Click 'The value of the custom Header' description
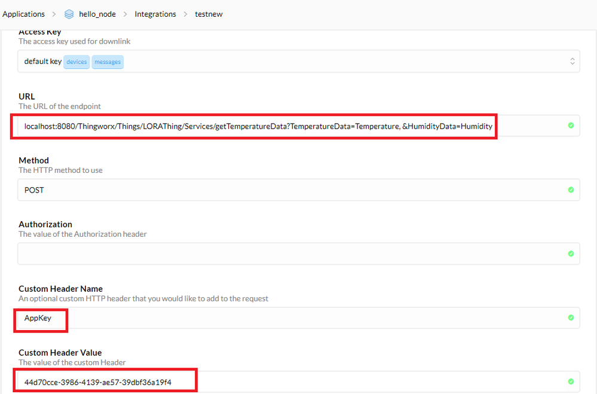The height and width of the screenshot is (394, 597). click(72, 362)
